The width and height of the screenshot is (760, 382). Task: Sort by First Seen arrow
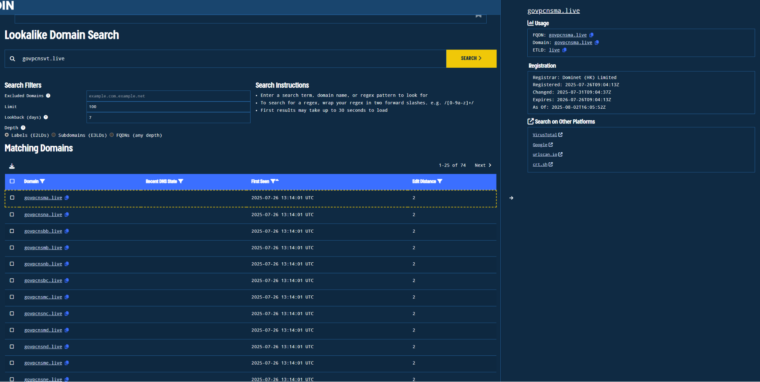[x=277, y=181]
